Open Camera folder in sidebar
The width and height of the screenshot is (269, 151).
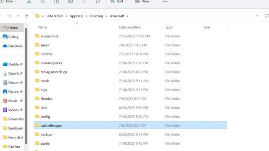pos(12,146)
